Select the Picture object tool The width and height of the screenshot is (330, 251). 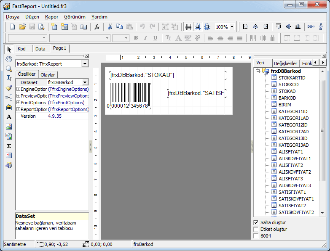[x=9, y=127]
